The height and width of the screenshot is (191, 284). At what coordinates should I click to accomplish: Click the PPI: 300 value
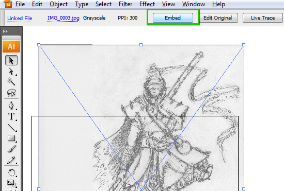(x=128, y=18)
